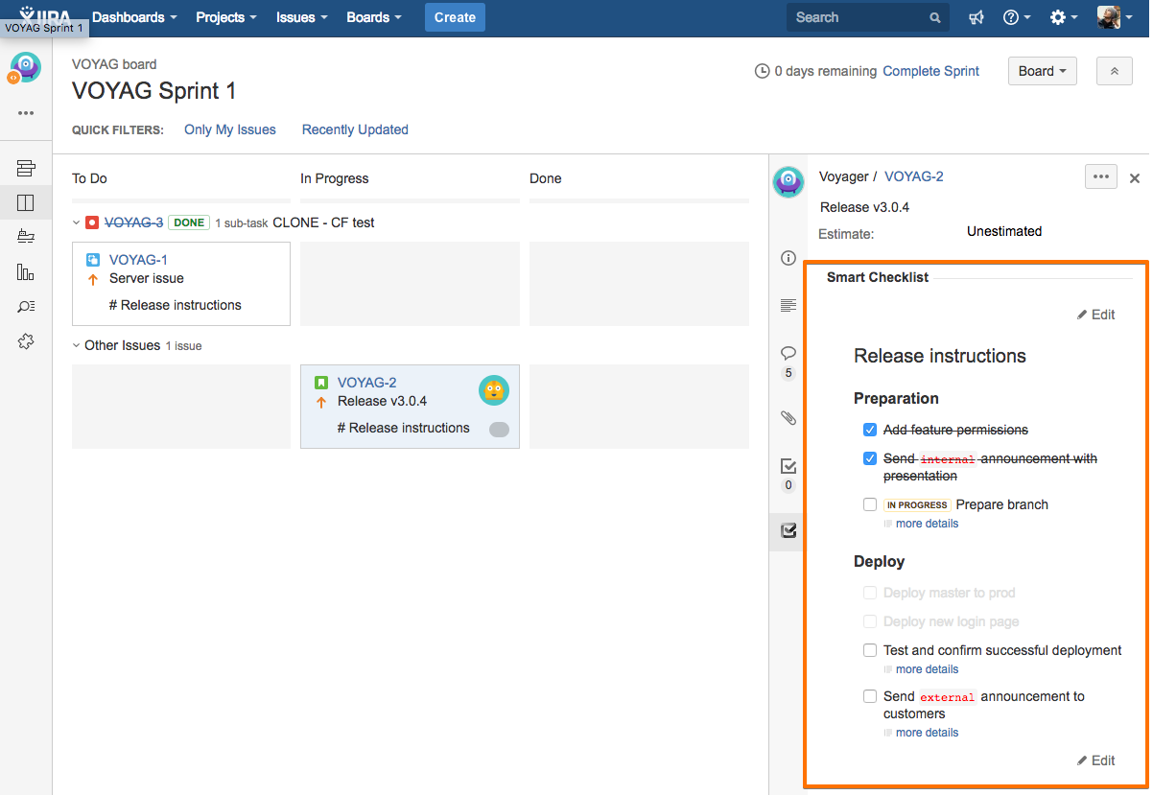The width and height of the screenshot is (1153, 795).
Task: Open the attachments paperclip icon
Action: click(788, 418)
